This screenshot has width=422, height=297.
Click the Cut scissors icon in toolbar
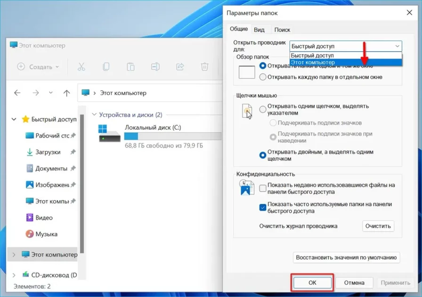[81, 67]
